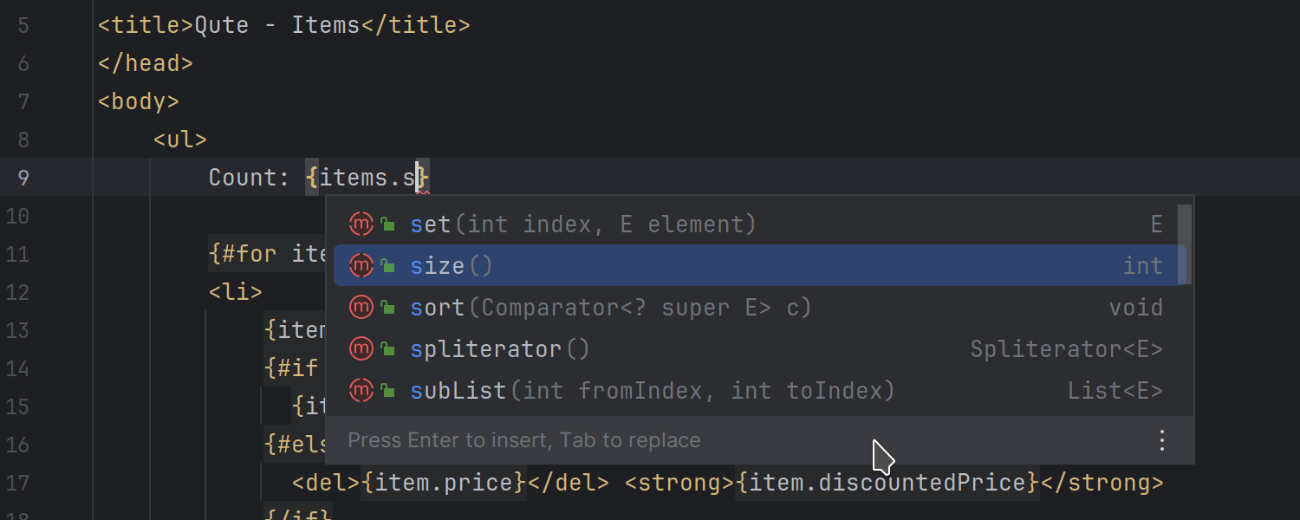Click the method icon beside subList
Screen dimensions: 1300x520
click(x=361, y=391)
